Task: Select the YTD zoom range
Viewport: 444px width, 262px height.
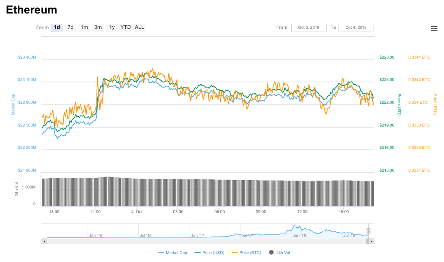Action: pyautogui.click(x=125, y=27)
